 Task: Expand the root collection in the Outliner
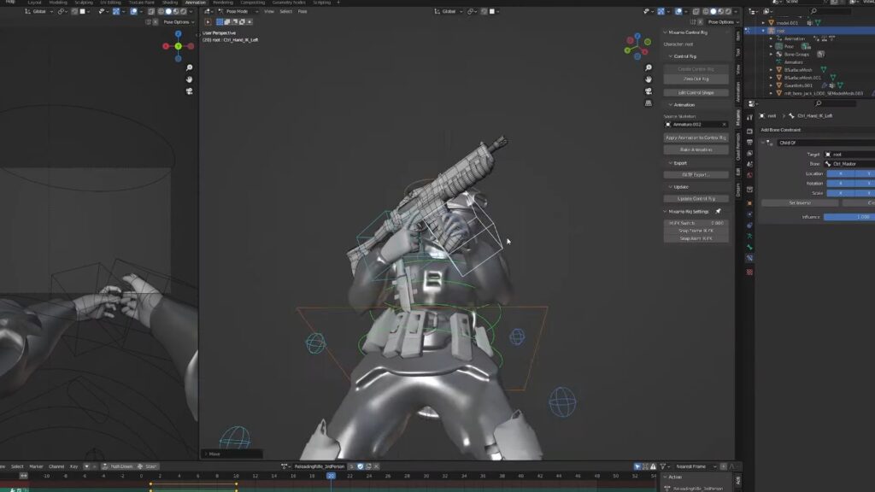[x=761, y=30]
